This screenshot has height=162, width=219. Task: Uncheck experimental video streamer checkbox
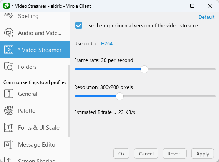(x=79, y=25)
